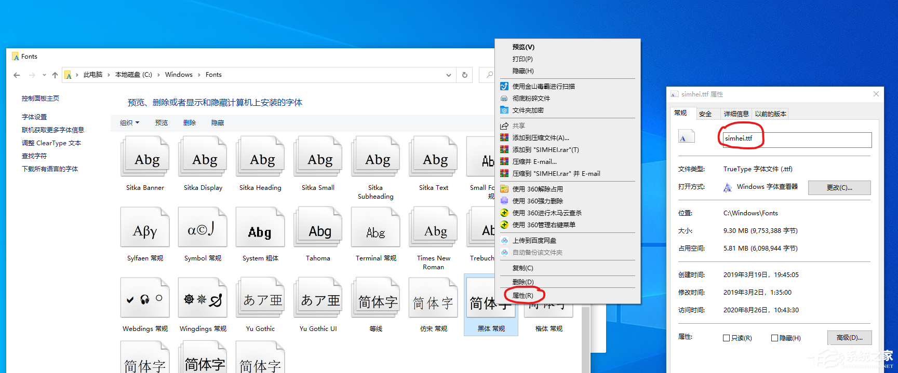
Task: Open 属性(R) from the context menu
Action: [x=567, y=296]
